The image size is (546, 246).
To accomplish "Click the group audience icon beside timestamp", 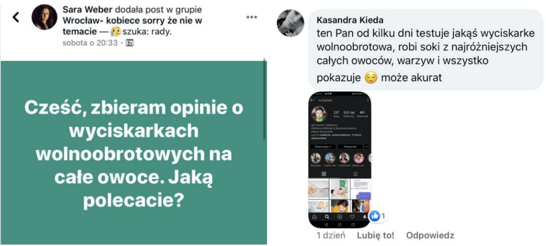I will click(x=130, y=43).
